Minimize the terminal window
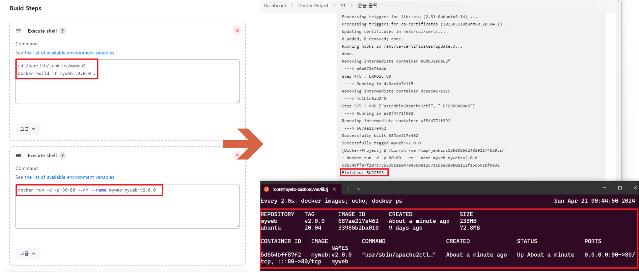Viewport: 639px width, 273px height. [x=604, y=188]
